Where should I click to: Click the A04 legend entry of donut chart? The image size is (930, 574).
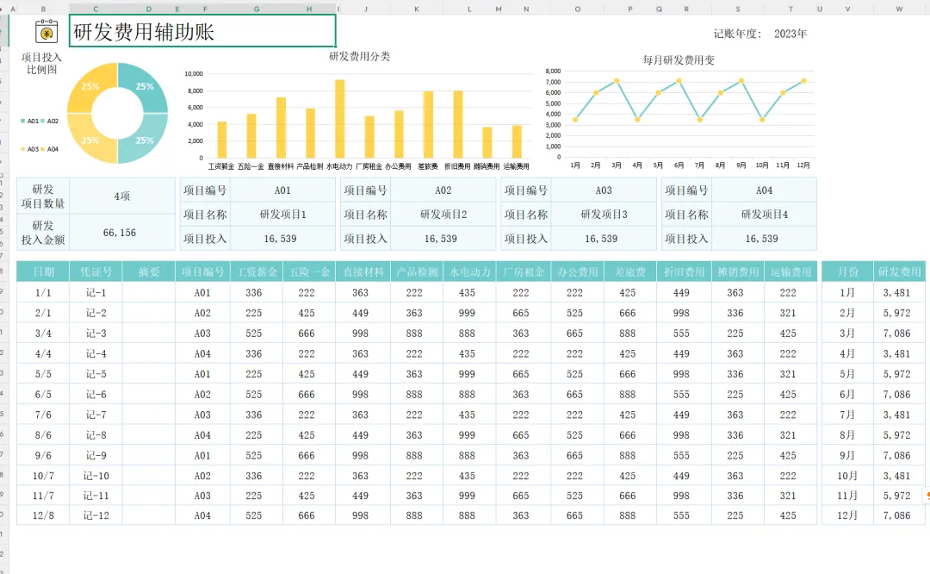click(50, 150)
